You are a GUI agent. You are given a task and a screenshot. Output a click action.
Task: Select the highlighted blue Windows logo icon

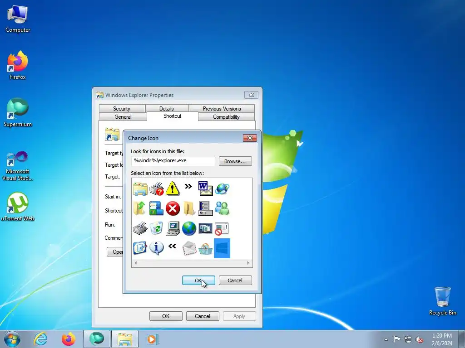(x=222, y=248)
